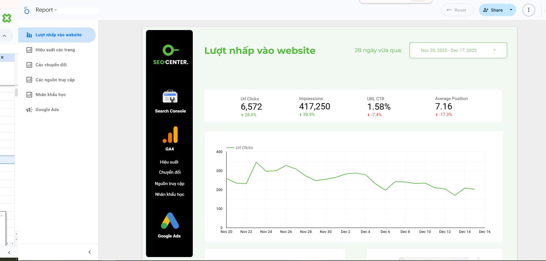Click the Search Console icon in black sidebar
Viewport: 546px width, 261px height.
(170, 97)
